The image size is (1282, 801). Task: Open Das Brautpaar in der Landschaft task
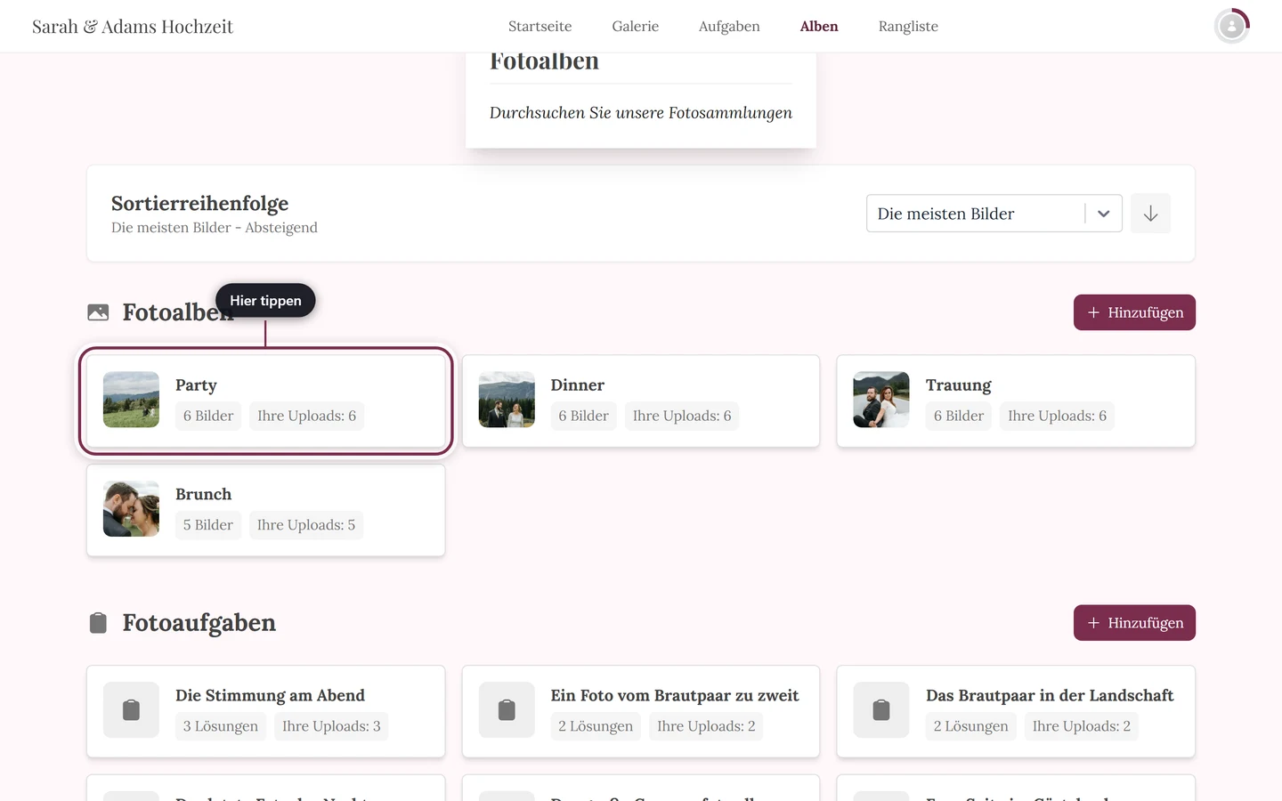tap(1050, 696)
